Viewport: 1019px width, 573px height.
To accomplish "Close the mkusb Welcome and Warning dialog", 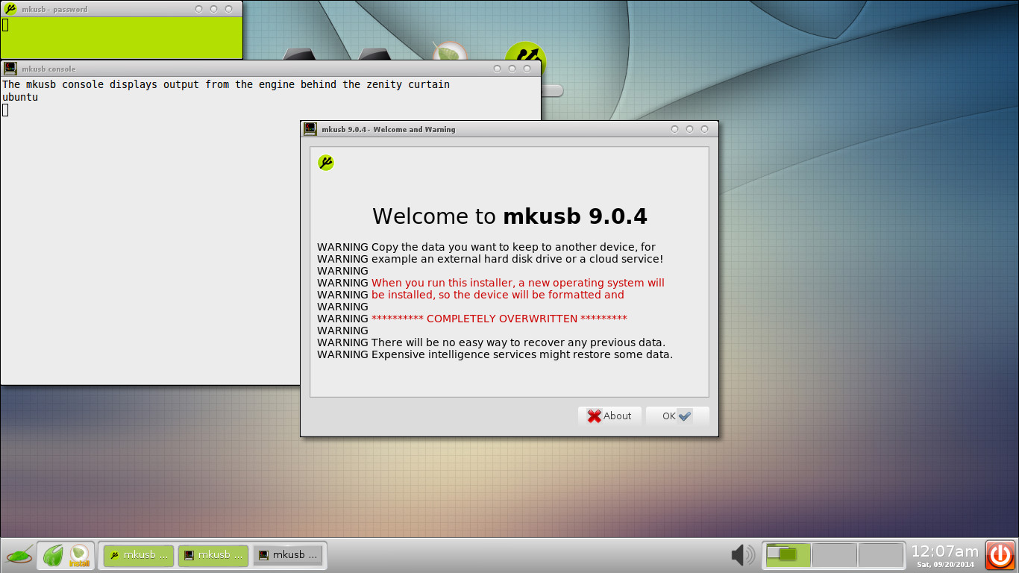I will 704,129.
